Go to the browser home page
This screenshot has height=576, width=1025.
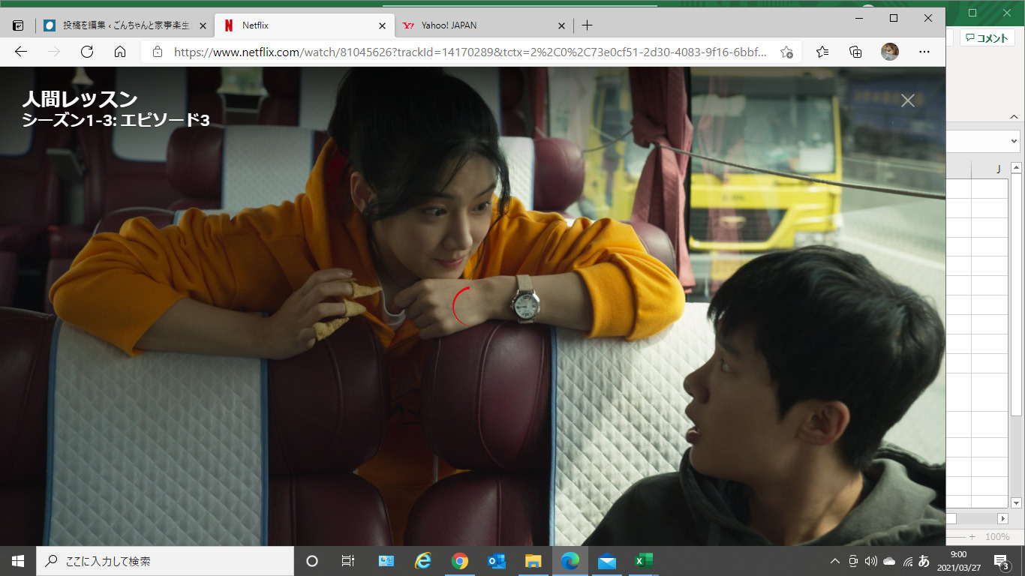[x=120, y=52]
